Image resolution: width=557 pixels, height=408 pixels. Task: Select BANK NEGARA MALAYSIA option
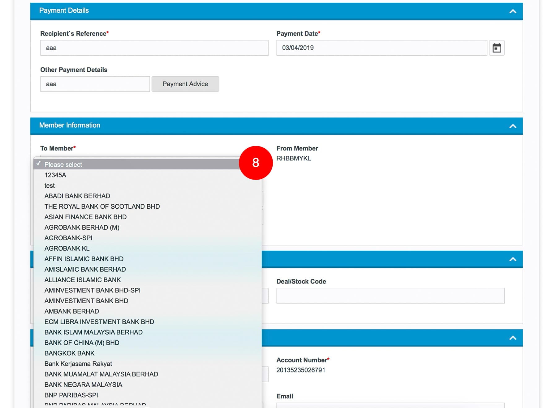tap(83, 385)
